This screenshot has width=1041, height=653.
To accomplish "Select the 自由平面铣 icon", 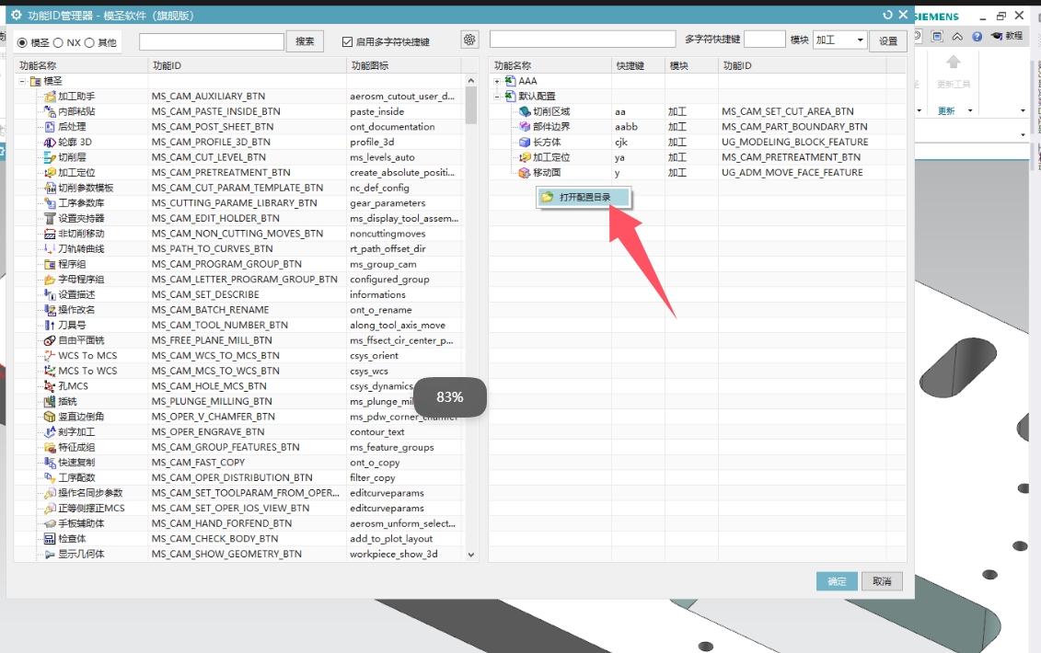I will coord(50,340).
